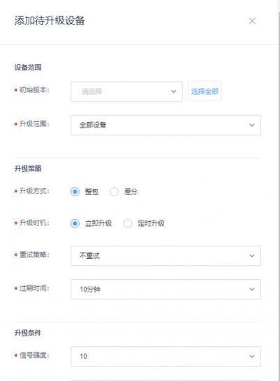Click the chevron arrow in 重试策略 field
The image size is (280, 381).
252,255
